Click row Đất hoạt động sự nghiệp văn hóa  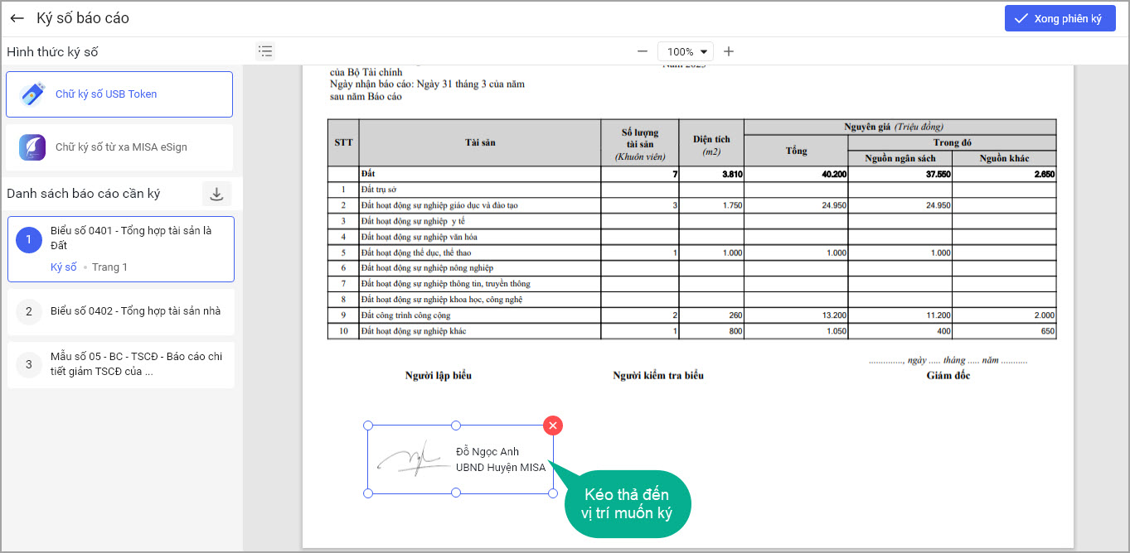click(x=691, y=237)
